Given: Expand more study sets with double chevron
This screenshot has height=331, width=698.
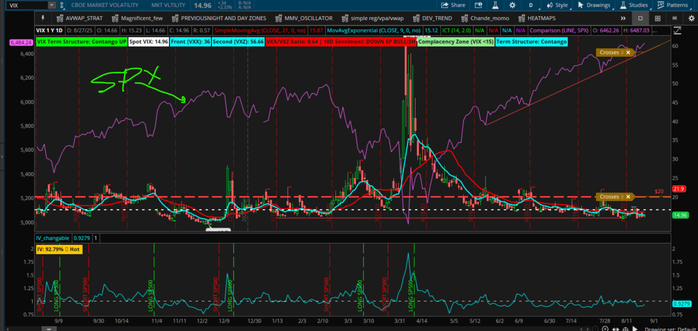Looking at the screenshot, I should (623, 18).
